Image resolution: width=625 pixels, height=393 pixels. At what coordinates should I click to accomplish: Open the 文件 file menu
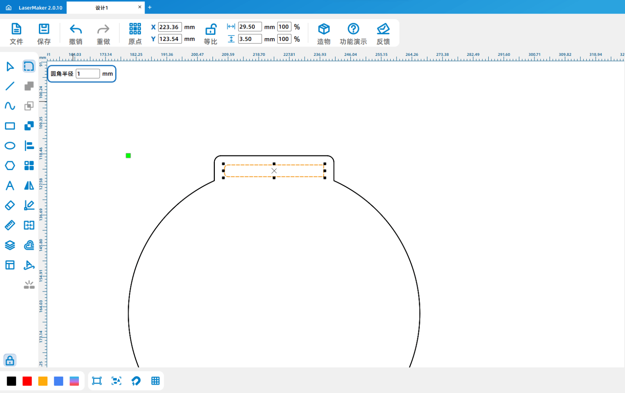click(16, 34)
